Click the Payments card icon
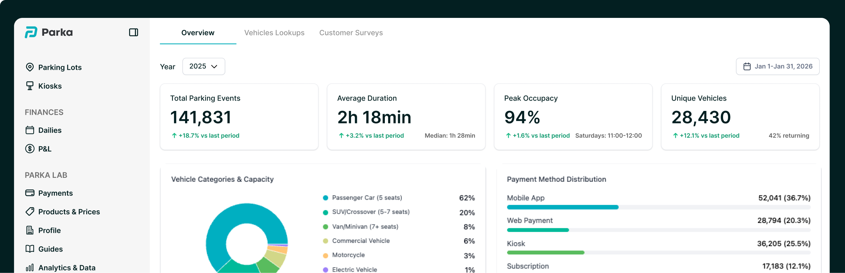This screenshot has height=273, width=845. [30, 193]
